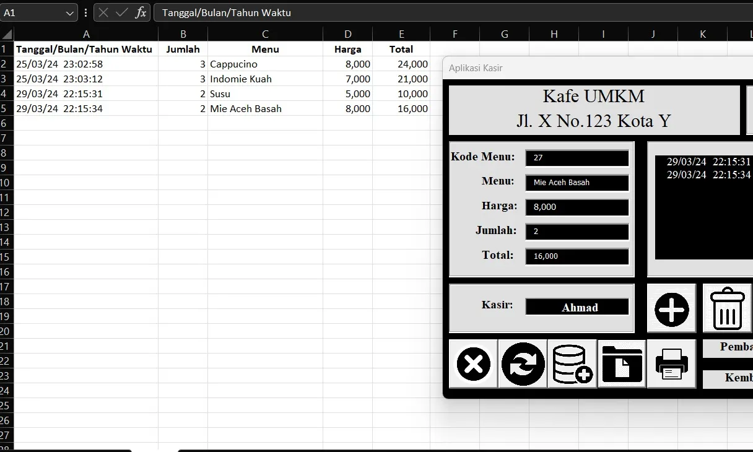753x452 pixels.
Task: Click the save-to-database icon
Action: click(x=572, y=364)
